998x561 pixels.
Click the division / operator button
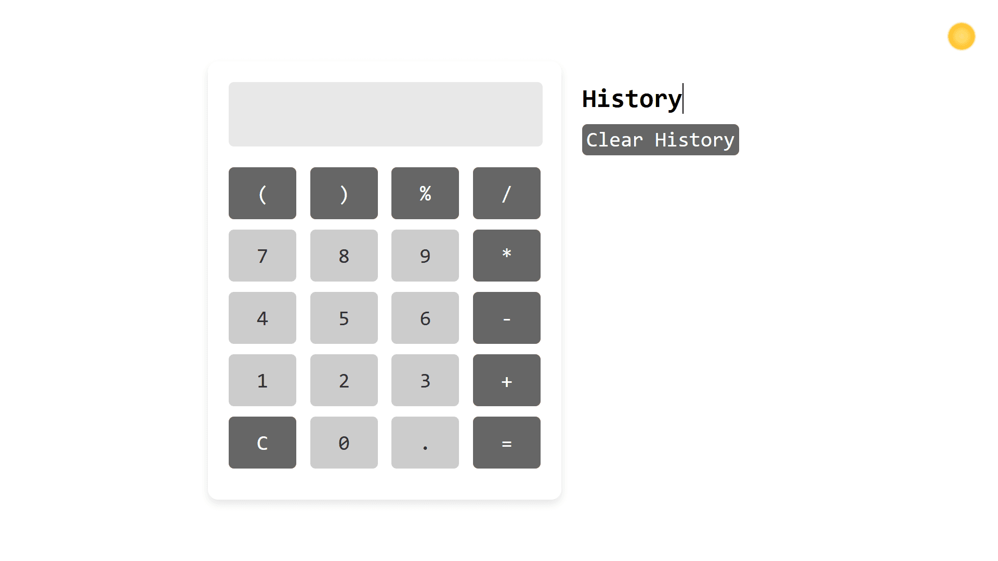pos(507,193)
